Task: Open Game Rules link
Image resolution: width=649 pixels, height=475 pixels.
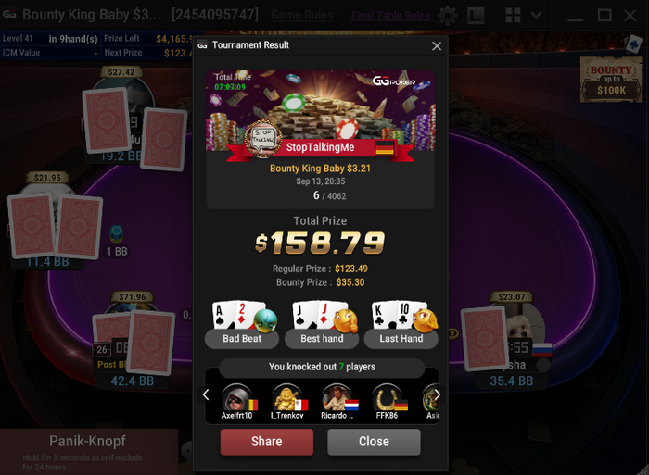Action: [301, 16]
